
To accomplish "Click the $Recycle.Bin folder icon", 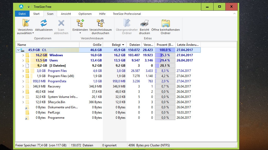I will 27,102.
